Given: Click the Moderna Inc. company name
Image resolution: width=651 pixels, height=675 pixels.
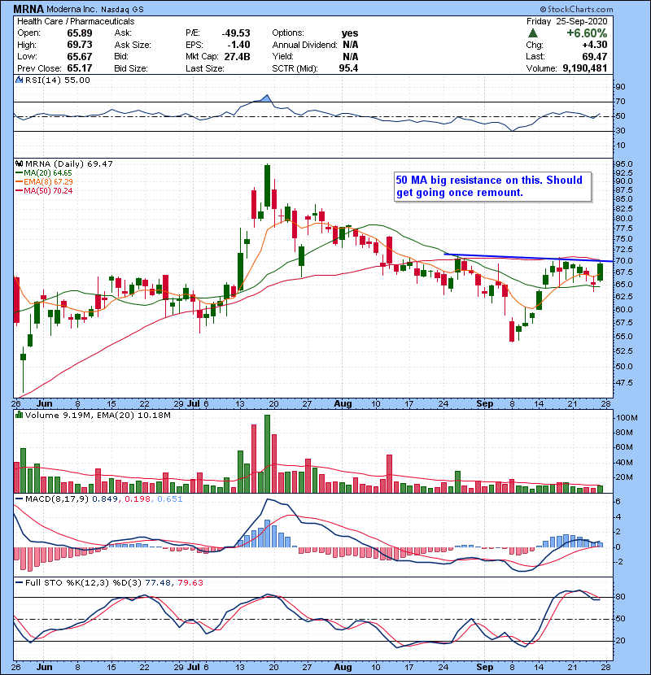Looking at the screenshot, I should [72, 9].
